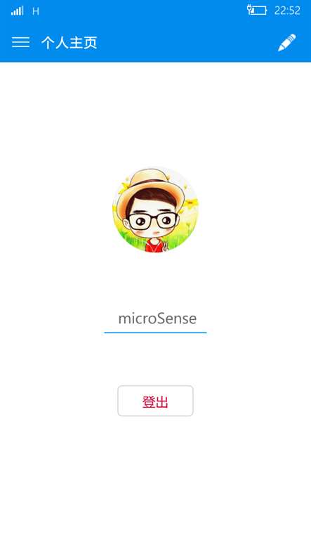Select the round cartoon avatar picture
This screenshot has width=311, height=554.
click(x=156, y=210)
